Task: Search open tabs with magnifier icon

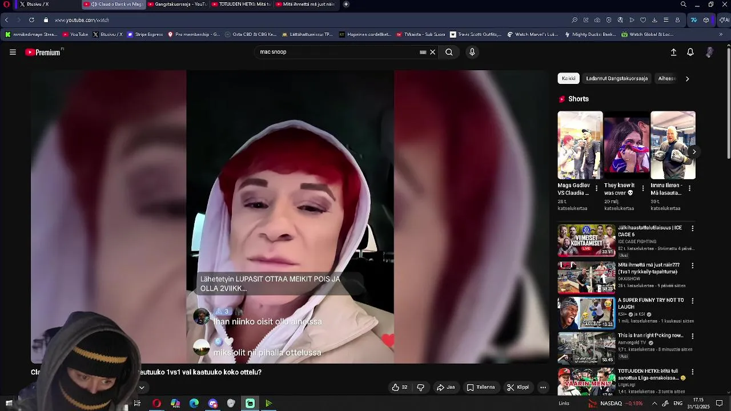Action: tap(683, 4)
